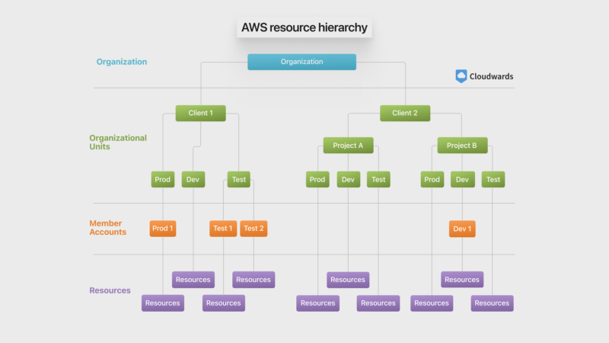Select the Prod unit under Client 1

163,180
